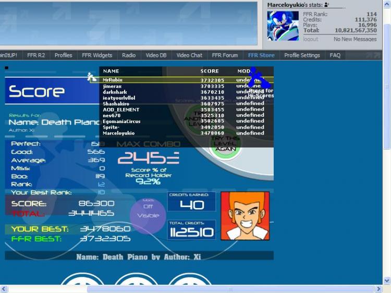The height and width of the screenshot is (293, 391).
Task: Click the vertical scrollbar down arrow
Action: (x=386, y=280)
